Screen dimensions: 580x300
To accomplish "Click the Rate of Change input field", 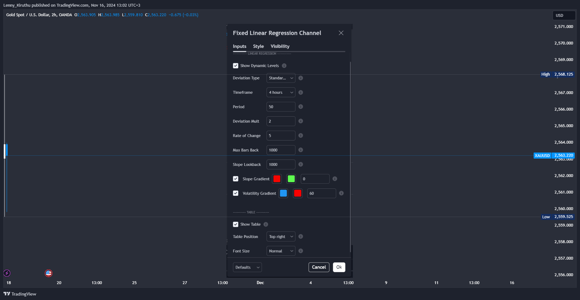I will (281, 135).
